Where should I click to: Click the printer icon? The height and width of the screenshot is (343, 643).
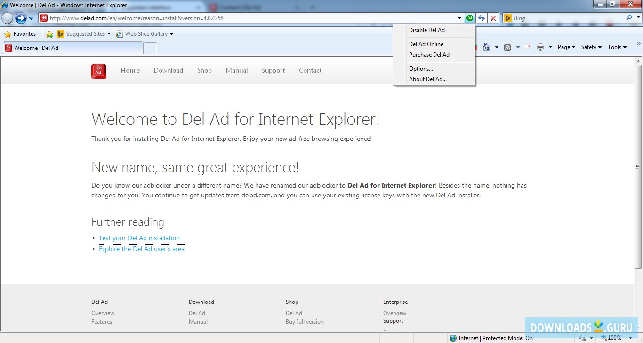pos(540,47)
